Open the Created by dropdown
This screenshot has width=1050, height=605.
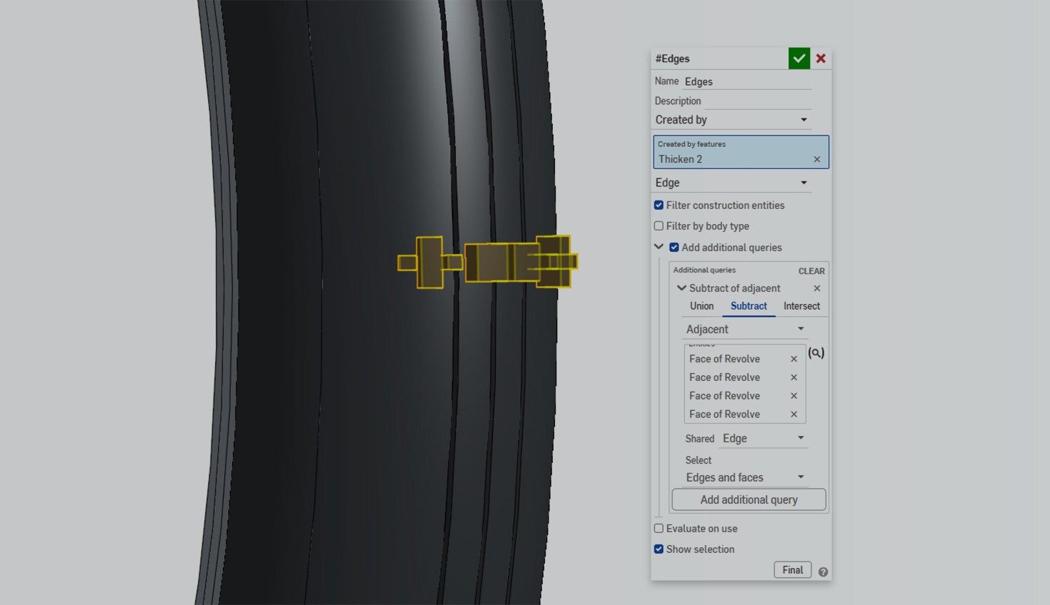[x=732, y=120]
